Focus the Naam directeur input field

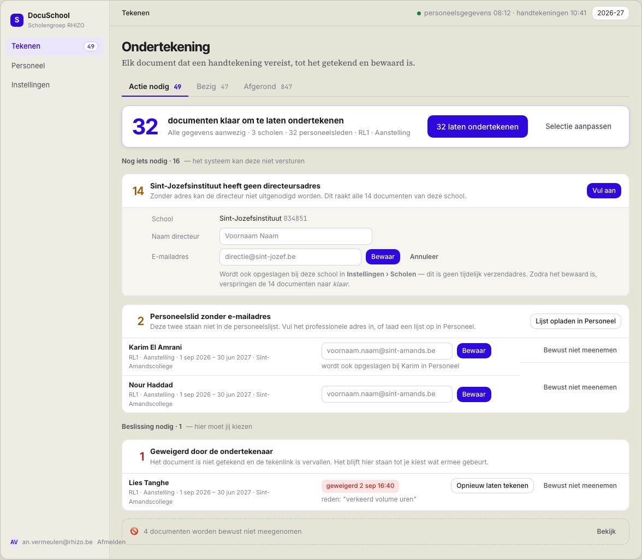(x=296, y=236)
